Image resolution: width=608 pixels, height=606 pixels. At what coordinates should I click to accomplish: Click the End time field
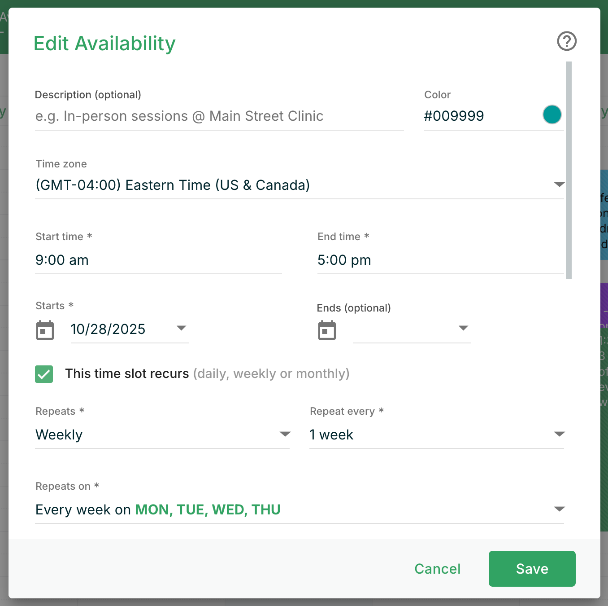439,260
